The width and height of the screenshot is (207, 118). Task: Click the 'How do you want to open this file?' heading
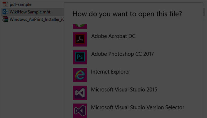tap(127, 14)
